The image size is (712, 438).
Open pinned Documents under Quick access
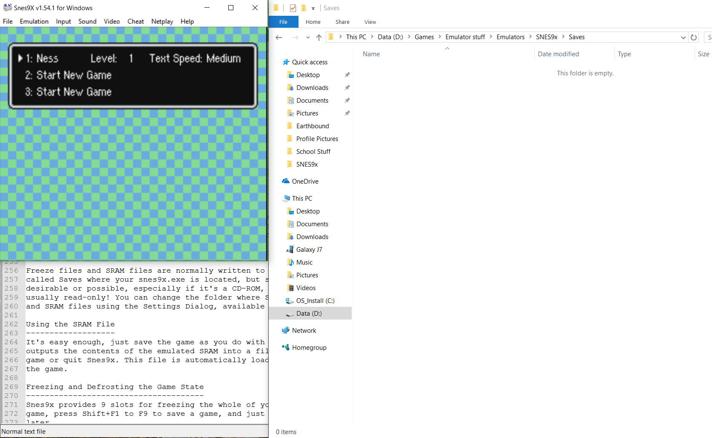click(312, 101)
